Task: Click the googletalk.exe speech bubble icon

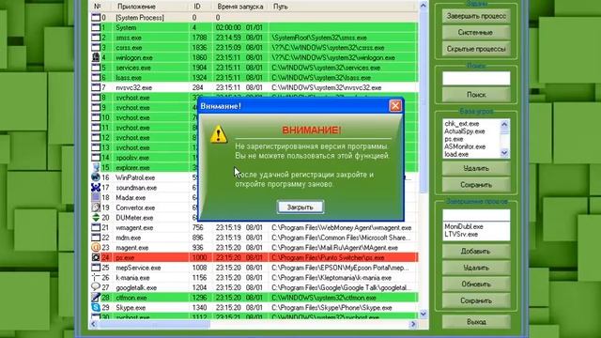Action: 96,287
